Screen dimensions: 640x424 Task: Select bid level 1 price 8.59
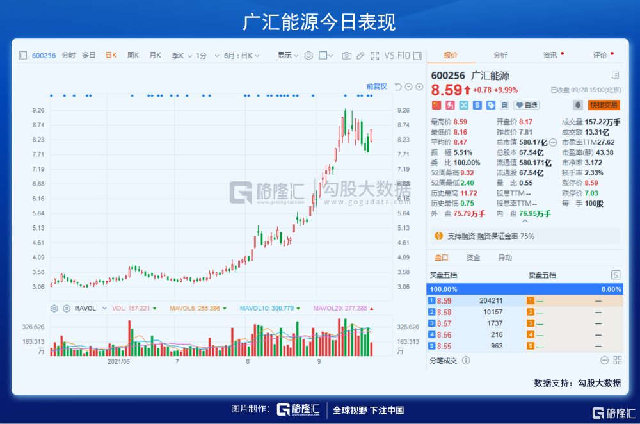click(x=444, y=301)
